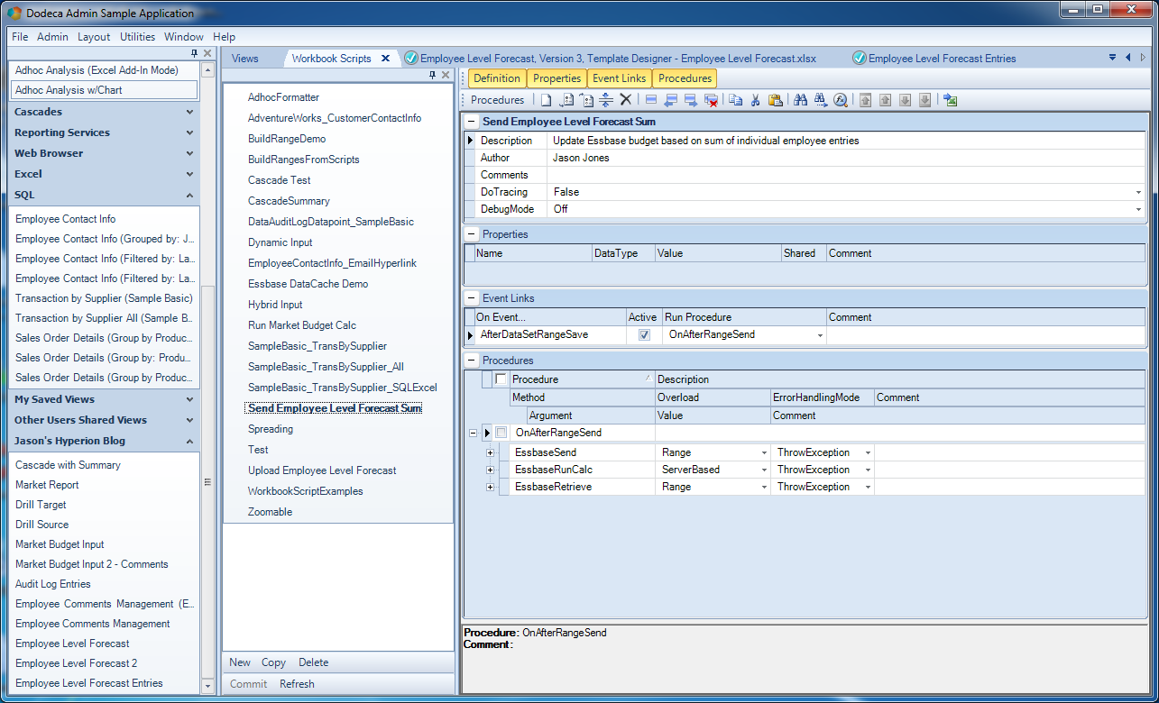This screenshot has height=703, width=1159.
Task: Click the new procedure document icon
Action: coord(547,100)
